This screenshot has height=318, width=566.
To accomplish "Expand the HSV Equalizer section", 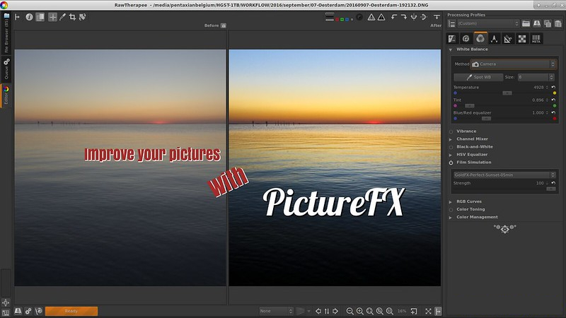I will [x=451, y=155].
